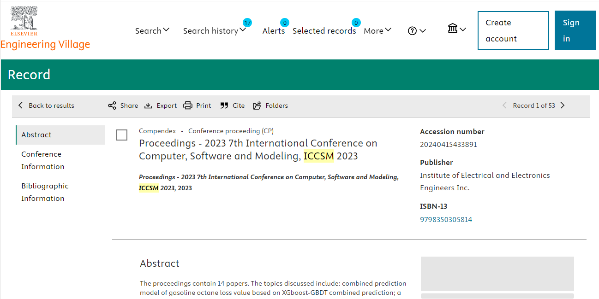Open the Folders icon
Viewport: 599px width, 299px height.
click(x=257, y=106)
